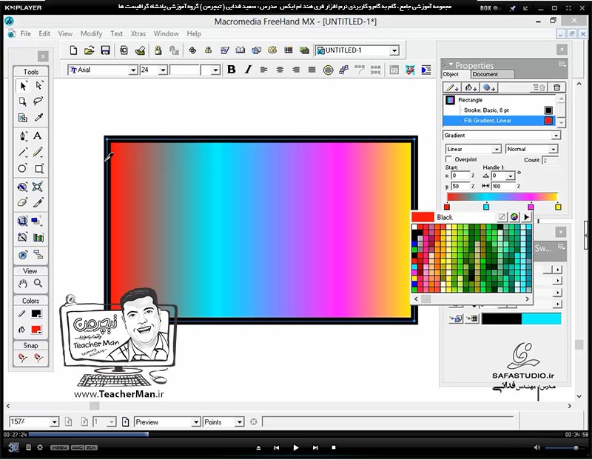Select the Pointer tool
This screenshot has height=460, width=592.
pos(23,86)
